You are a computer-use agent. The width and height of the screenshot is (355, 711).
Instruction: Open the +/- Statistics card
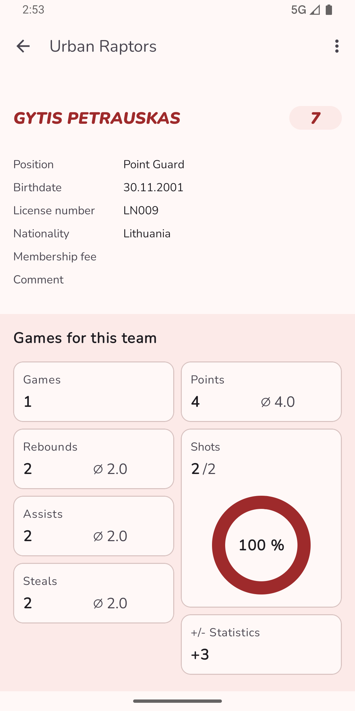pos(261,645)
